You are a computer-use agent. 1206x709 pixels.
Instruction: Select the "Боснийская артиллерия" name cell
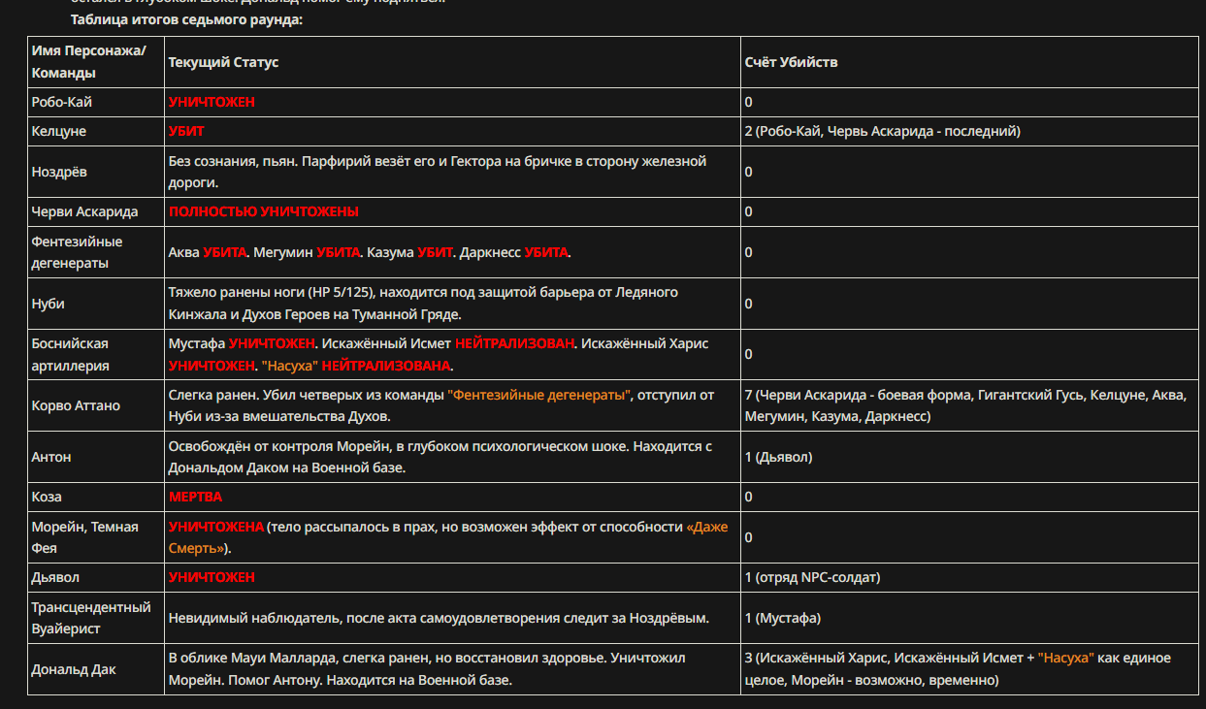tap(96, 354)
